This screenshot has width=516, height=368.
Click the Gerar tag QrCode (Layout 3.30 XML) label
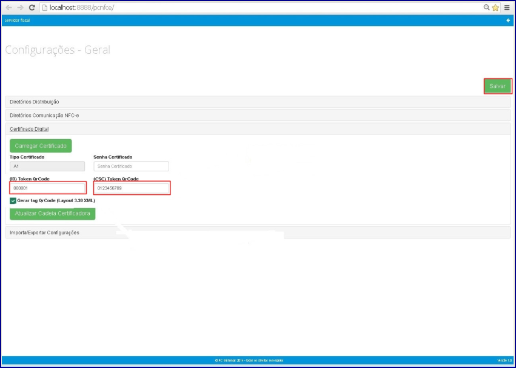(56, 200)
